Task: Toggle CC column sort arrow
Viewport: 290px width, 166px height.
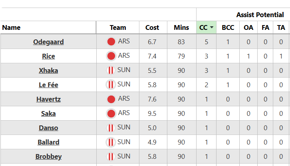Action: (x=212, y=27)
